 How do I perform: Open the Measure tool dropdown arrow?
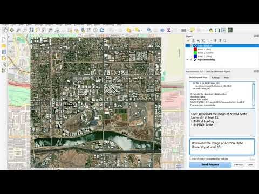tap(188, 30)
